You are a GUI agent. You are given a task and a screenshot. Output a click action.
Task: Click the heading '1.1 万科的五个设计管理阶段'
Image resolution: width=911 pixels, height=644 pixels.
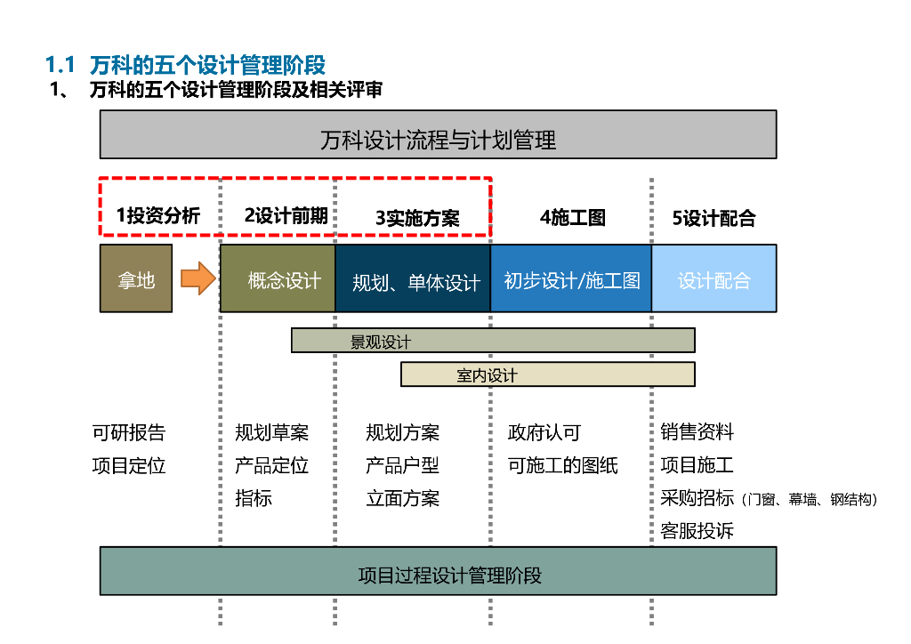pos(185,65)
